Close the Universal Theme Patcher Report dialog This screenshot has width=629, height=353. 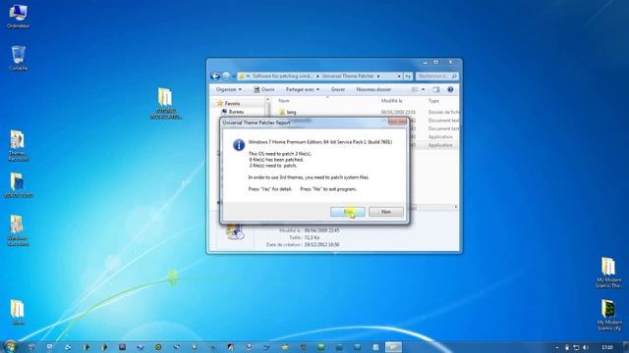(397, 122)
